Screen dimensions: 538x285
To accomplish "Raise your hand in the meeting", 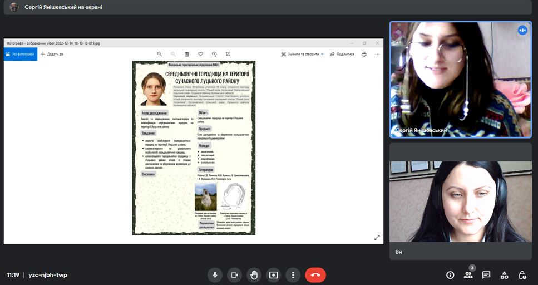I will [254, 275].
